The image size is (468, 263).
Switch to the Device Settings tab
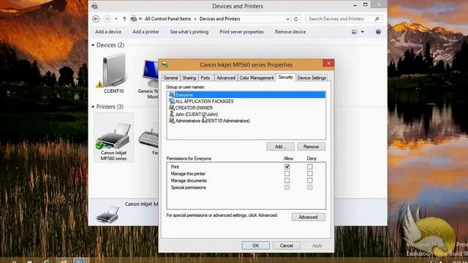click(x=312, y=77)
